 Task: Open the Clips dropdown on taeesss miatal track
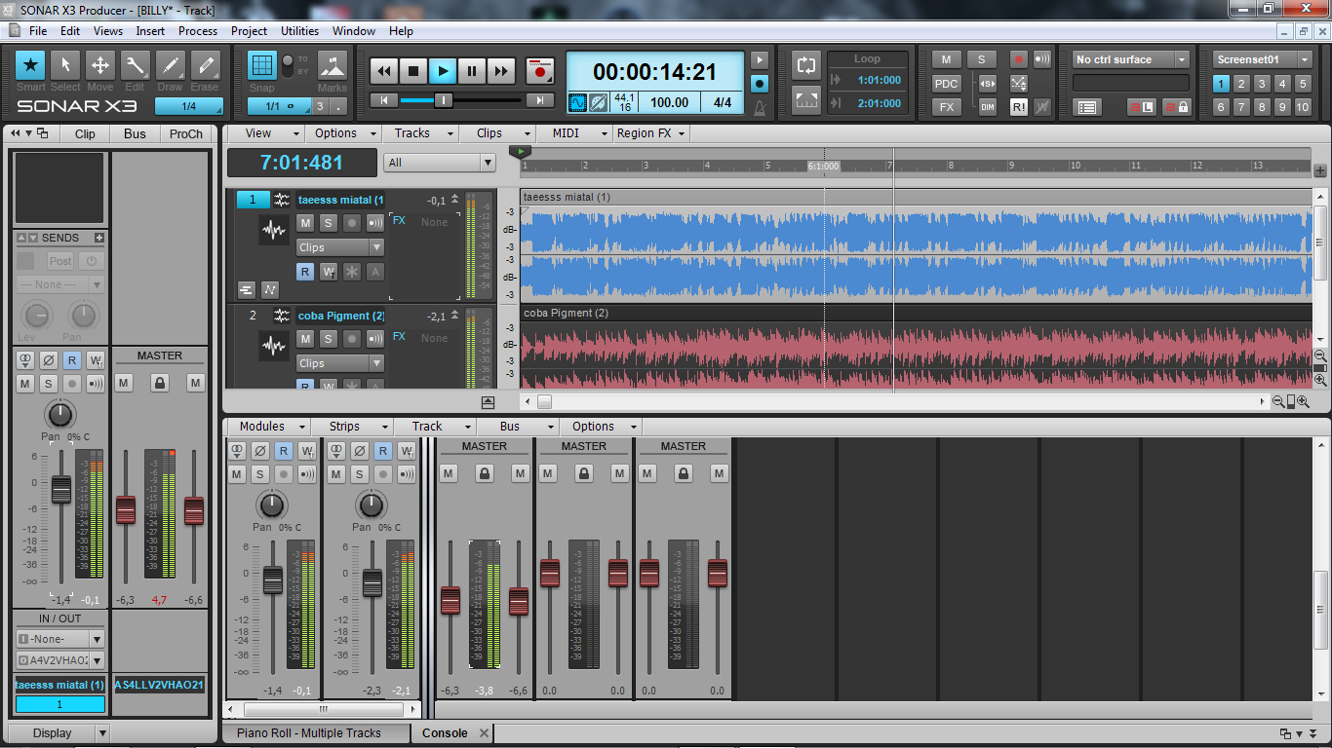coord(340,247)
